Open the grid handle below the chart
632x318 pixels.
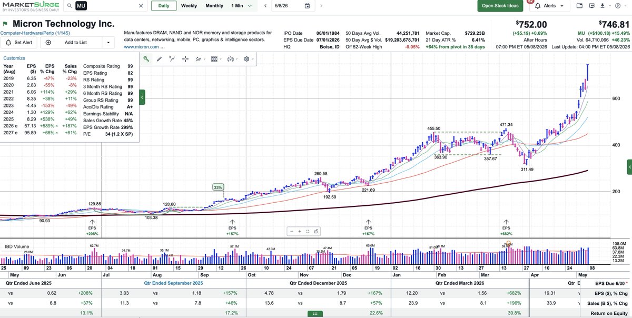[315, 313]
